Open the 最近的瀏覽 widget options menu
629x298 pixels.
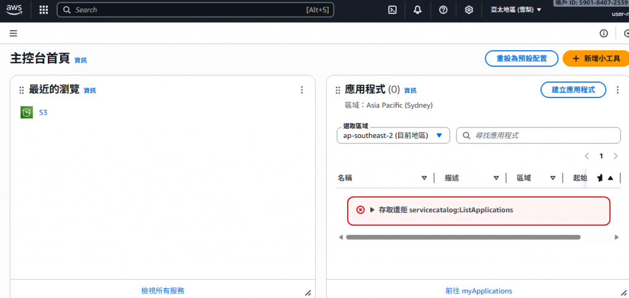pos(302,90)
